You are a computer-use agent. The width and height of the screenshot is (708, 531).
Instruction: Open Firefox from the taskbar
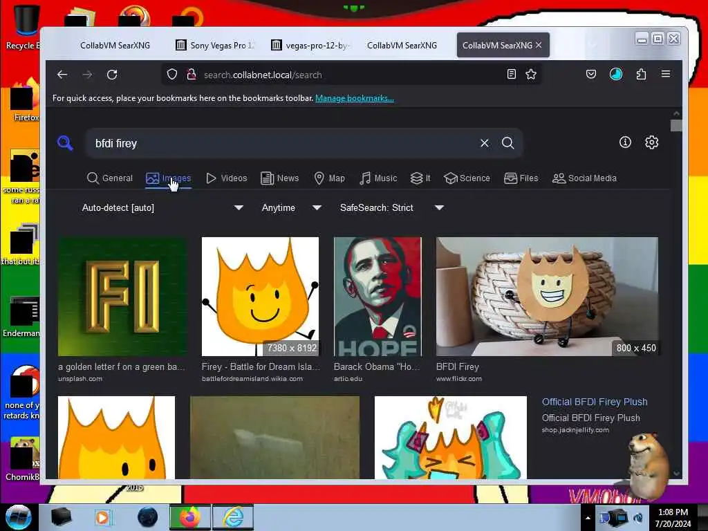pos(189,517)
